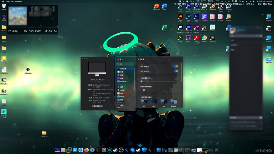Select the Adobe Acrobat DC icon
This screenshot has width=274, height=154.
[x=196, y=40]
